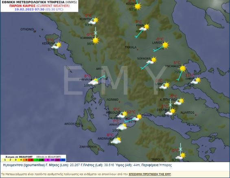Click Beaufort legend green swatch 7
230x178 pixels.
(37, 160)
